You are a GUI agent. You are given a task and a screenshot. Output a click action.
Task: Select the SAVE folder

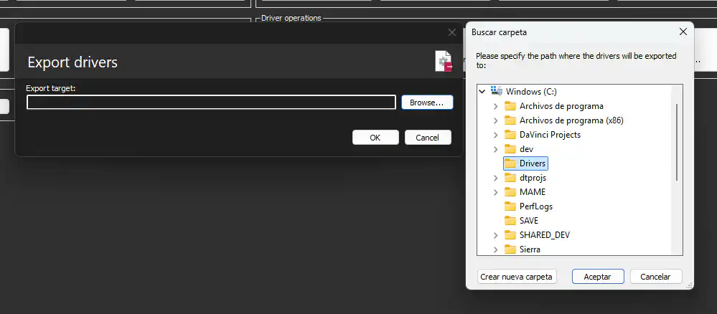pos(528,221)
